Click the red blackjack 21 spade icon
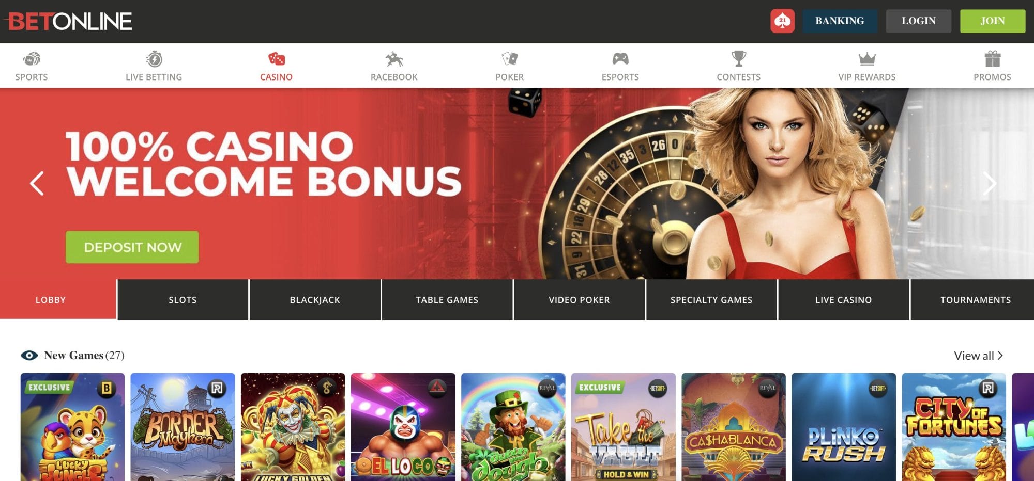Viewport: 1034px width, 481px height. click(782, 21)
